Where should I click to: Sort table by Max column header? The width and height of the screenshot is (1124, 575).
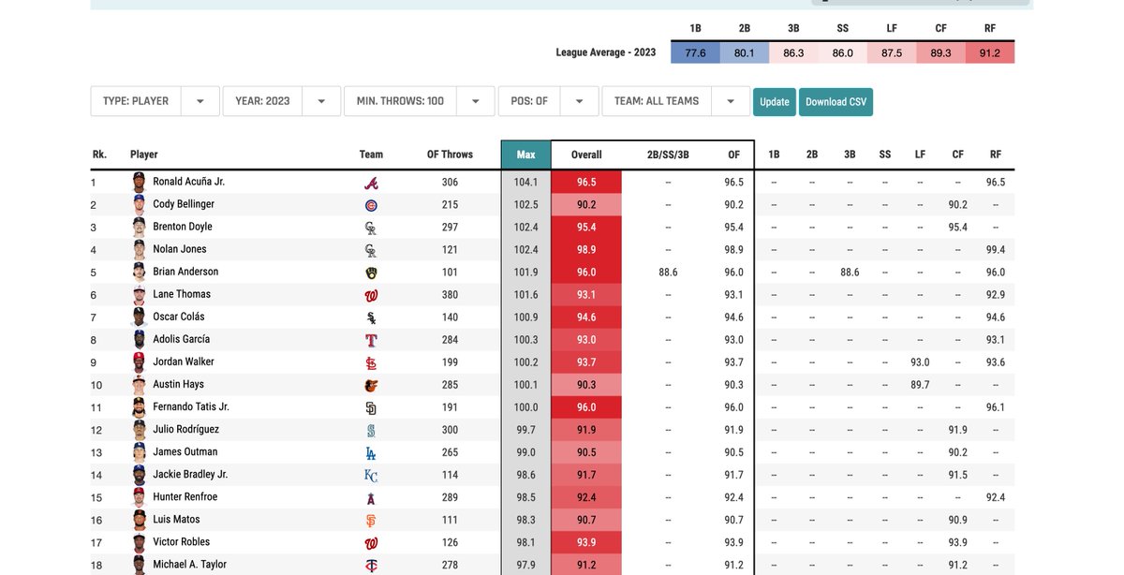[x=525, y=155]
